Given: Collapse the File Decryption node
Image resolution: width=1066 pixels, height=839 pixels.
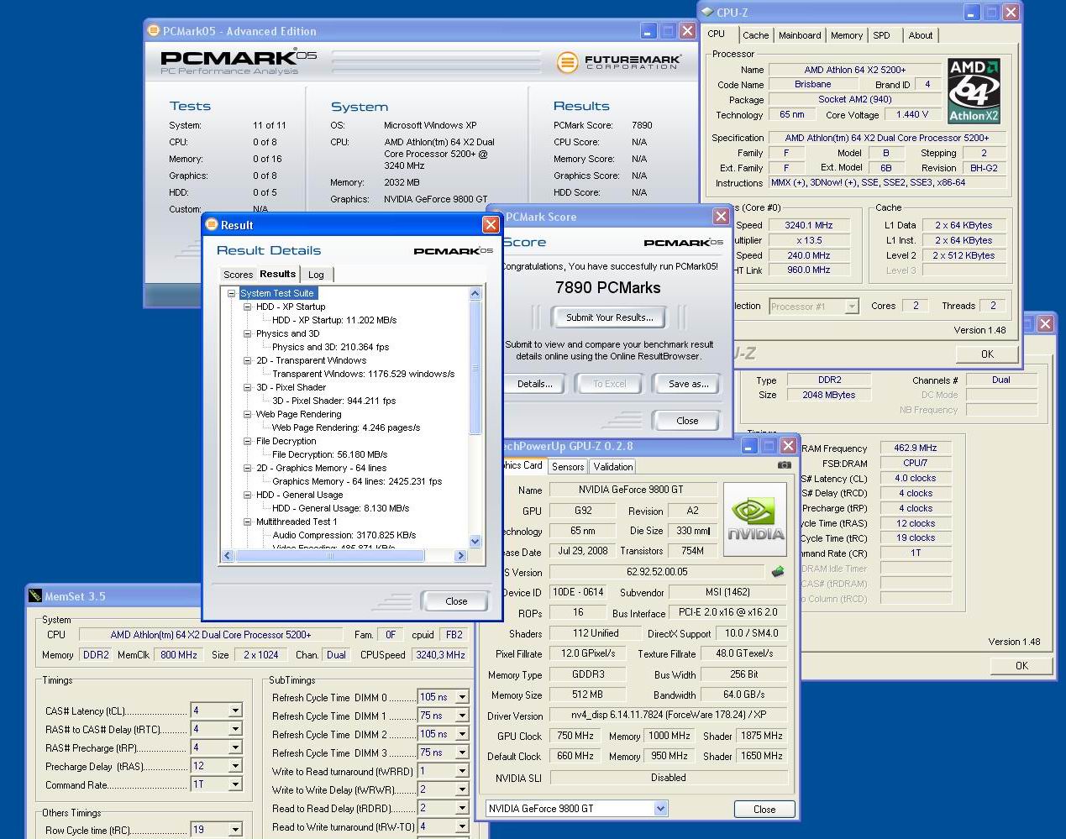Looking at the screenshot, I should pos(248,441).
